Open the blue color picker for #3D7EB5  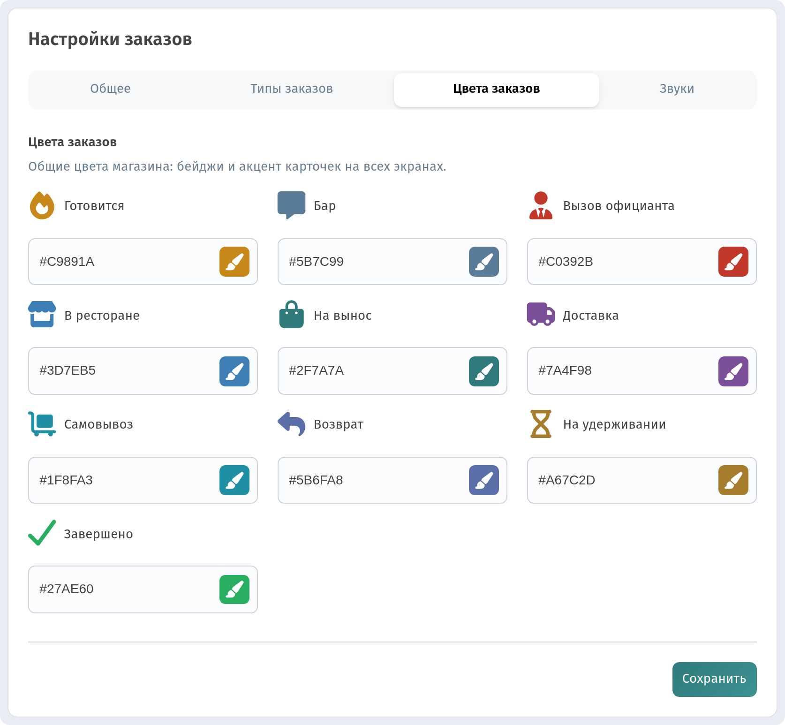click(x=234, y=371)
